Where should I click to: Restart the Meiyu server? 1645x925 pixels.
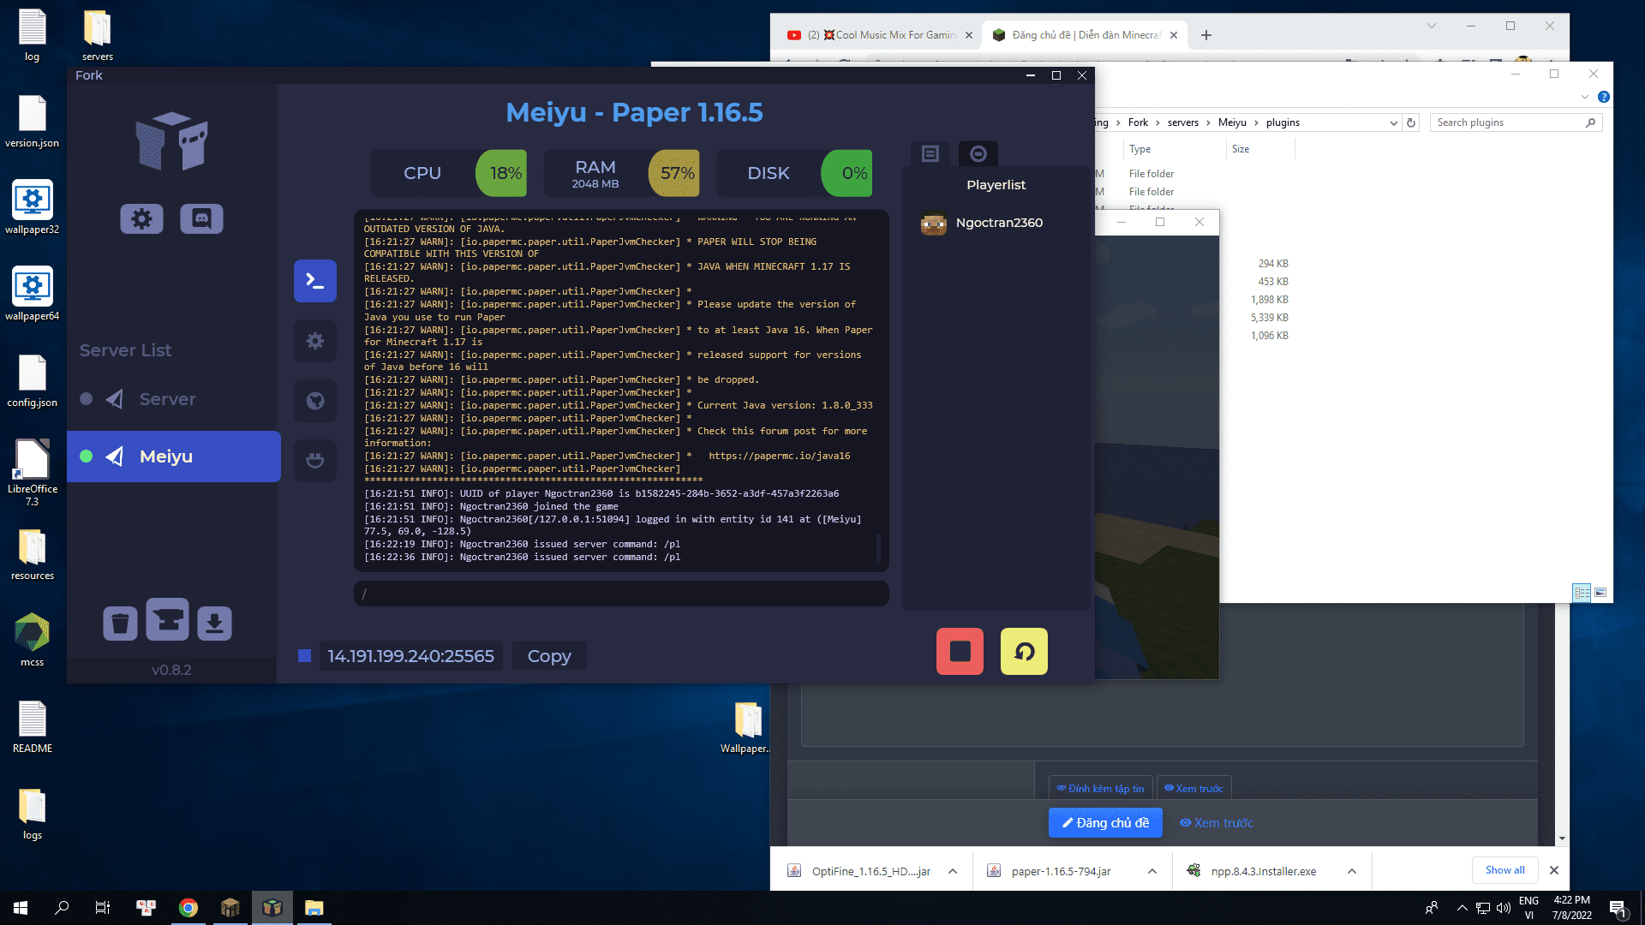coord(1024,652)
